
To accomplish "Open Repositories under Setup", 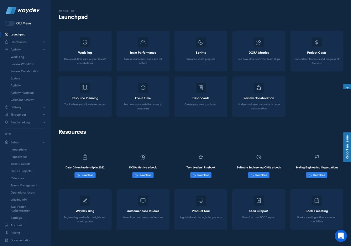I will click(19, 157).
